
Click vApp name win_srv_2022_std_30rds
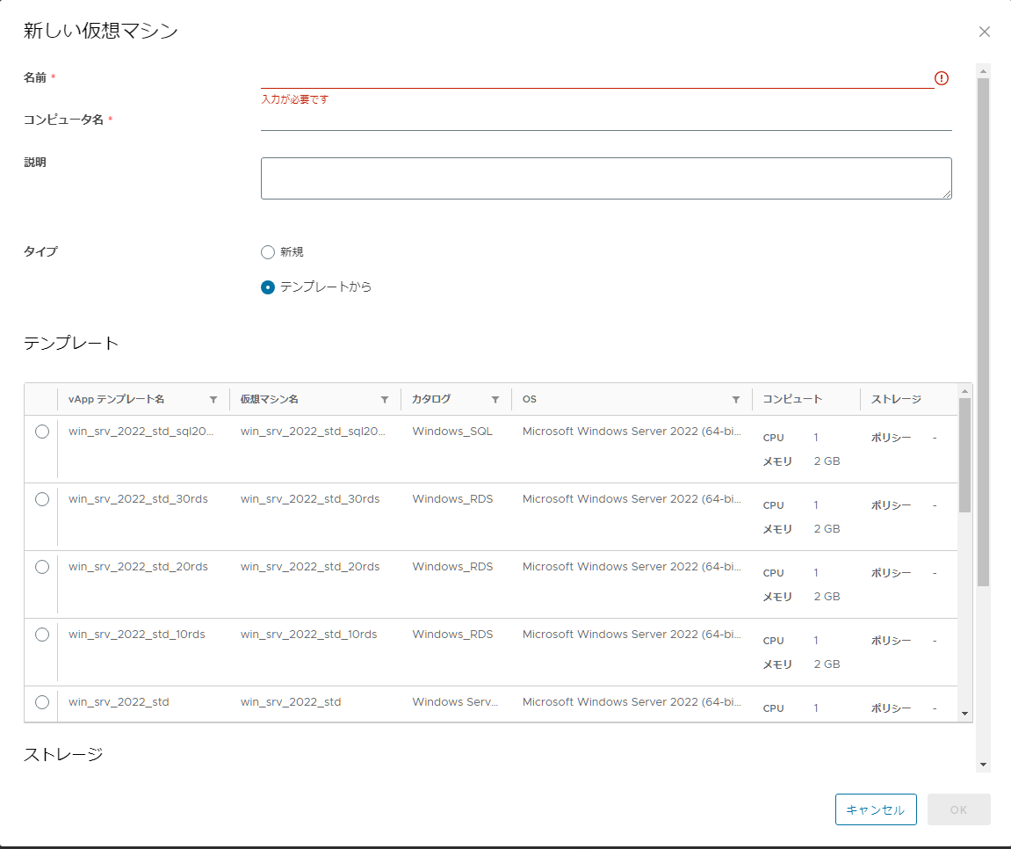pos(138,499)
